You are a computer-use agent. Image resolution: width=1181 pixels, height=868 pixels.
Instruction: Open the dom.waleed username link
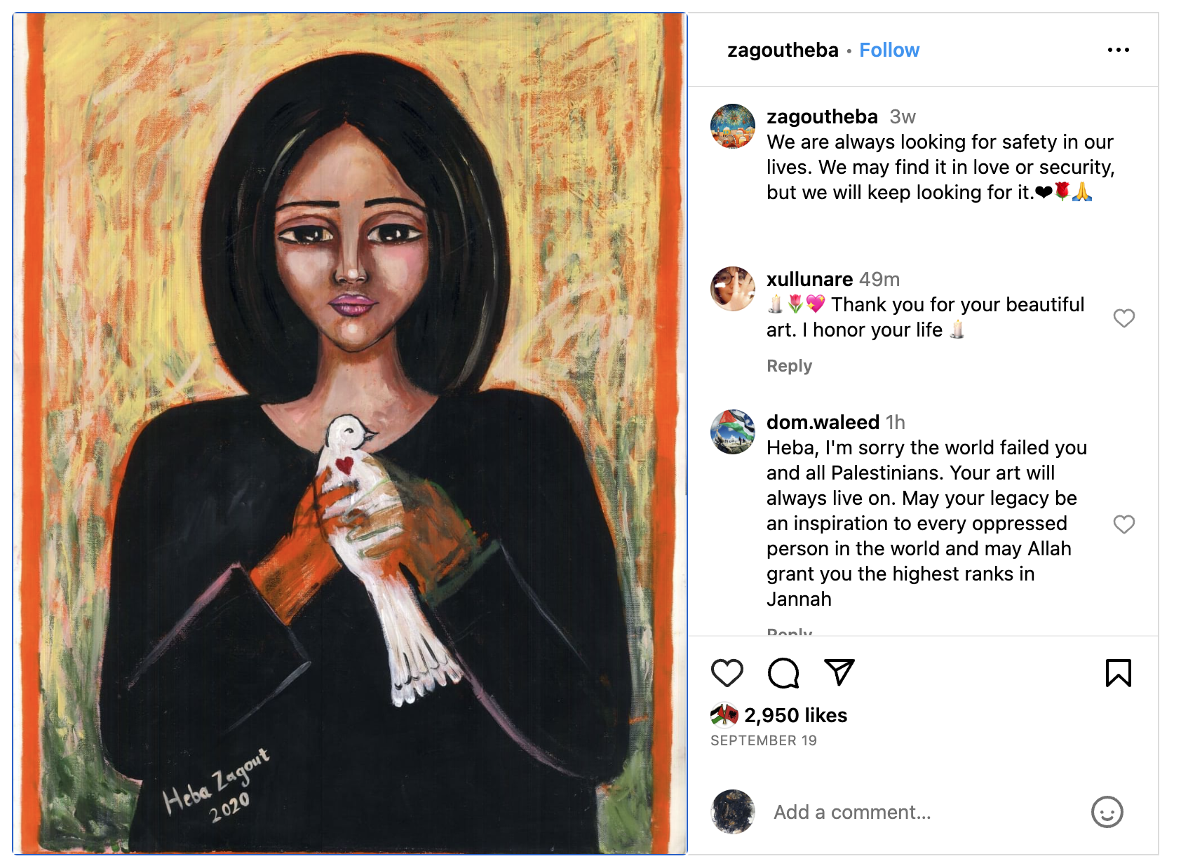click(822, 422)
